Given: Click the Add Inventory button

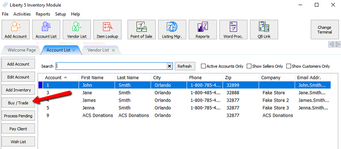Looking at the screenshot, I should click(18, 90).
